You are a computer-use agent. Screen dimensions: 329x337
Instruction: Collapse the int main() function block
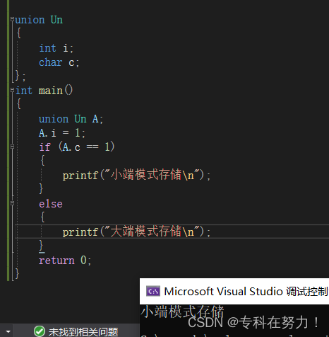[12, 90]
